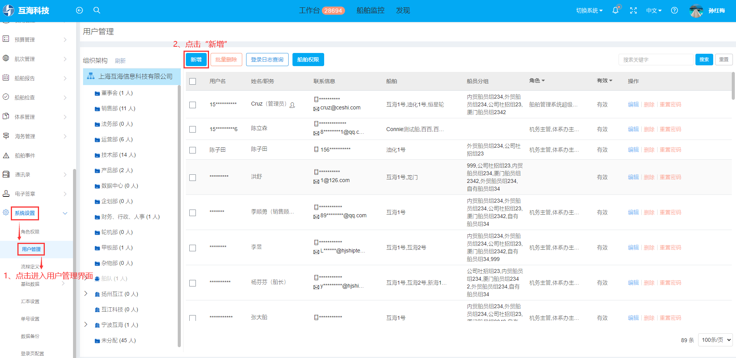Expand the 扬州互江 tree node arrow
The width and height of the screenshot is (736, 358).
86,293
